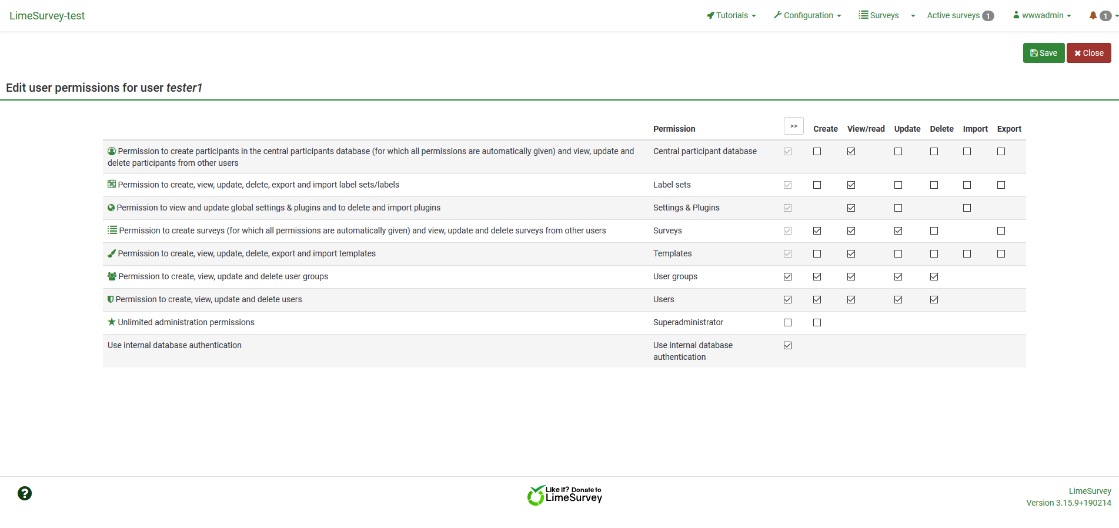Click the Export column header

pyautogui.click(x=1009, y=129)
